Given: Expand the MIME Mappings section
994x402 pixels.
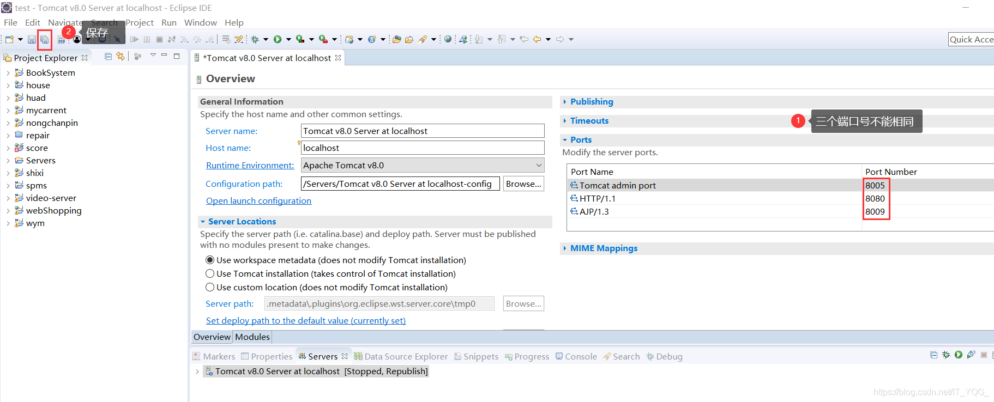Looking at the screenshot, I should (565, 248).
